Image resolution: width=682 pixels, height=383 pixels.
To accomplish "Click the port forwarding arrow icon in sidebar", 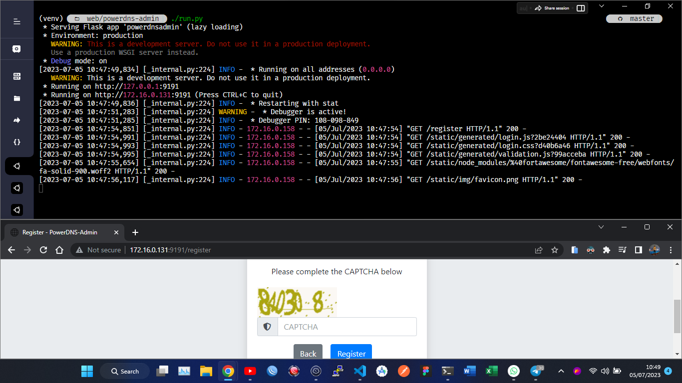I will (x=16, y=120).
